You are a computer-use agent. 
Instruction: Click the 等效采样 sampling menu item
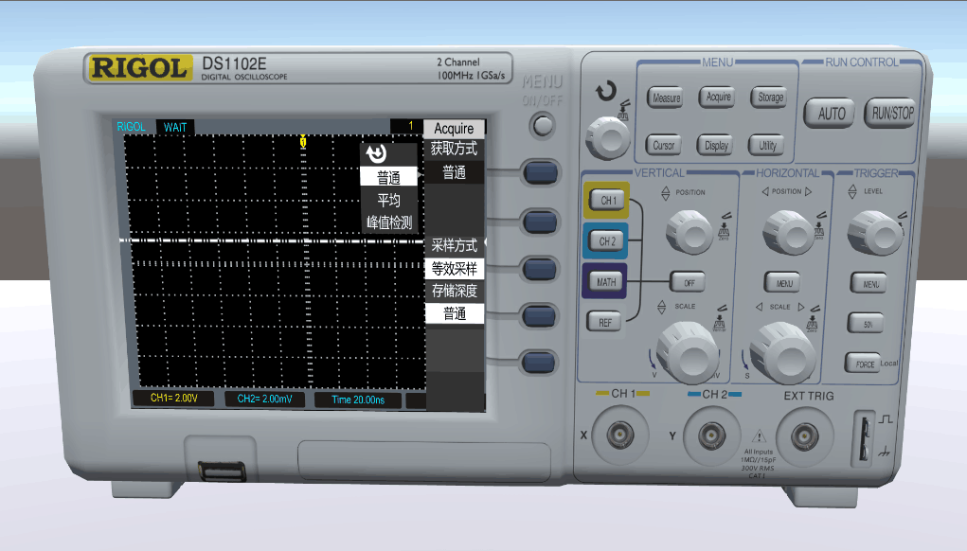click(455, 268)
